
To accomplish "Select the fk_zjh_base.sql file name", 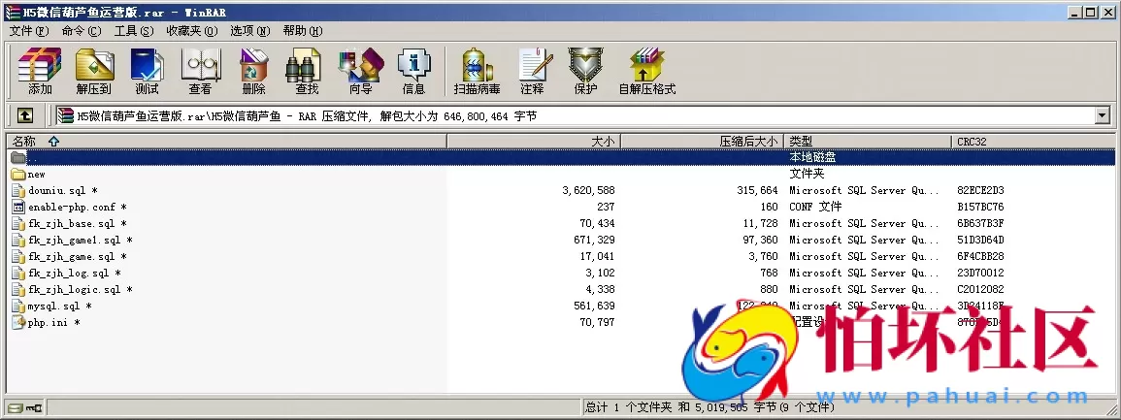I will point(78,223).
